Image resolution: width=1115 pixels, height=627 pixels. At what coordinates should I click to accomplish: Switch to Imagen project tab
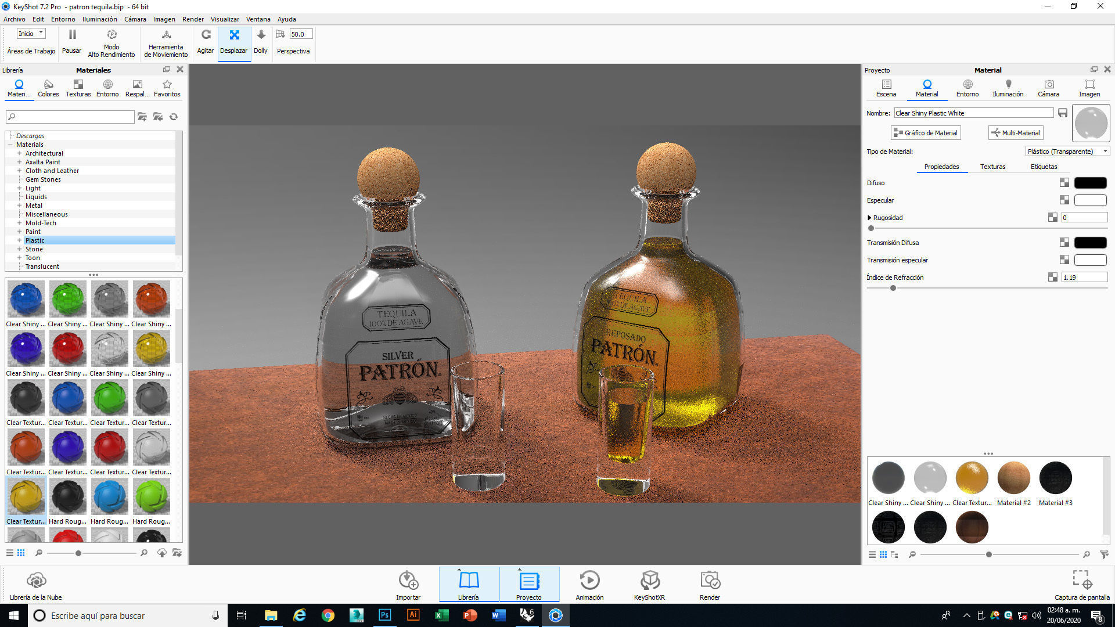click(1089, 88)
